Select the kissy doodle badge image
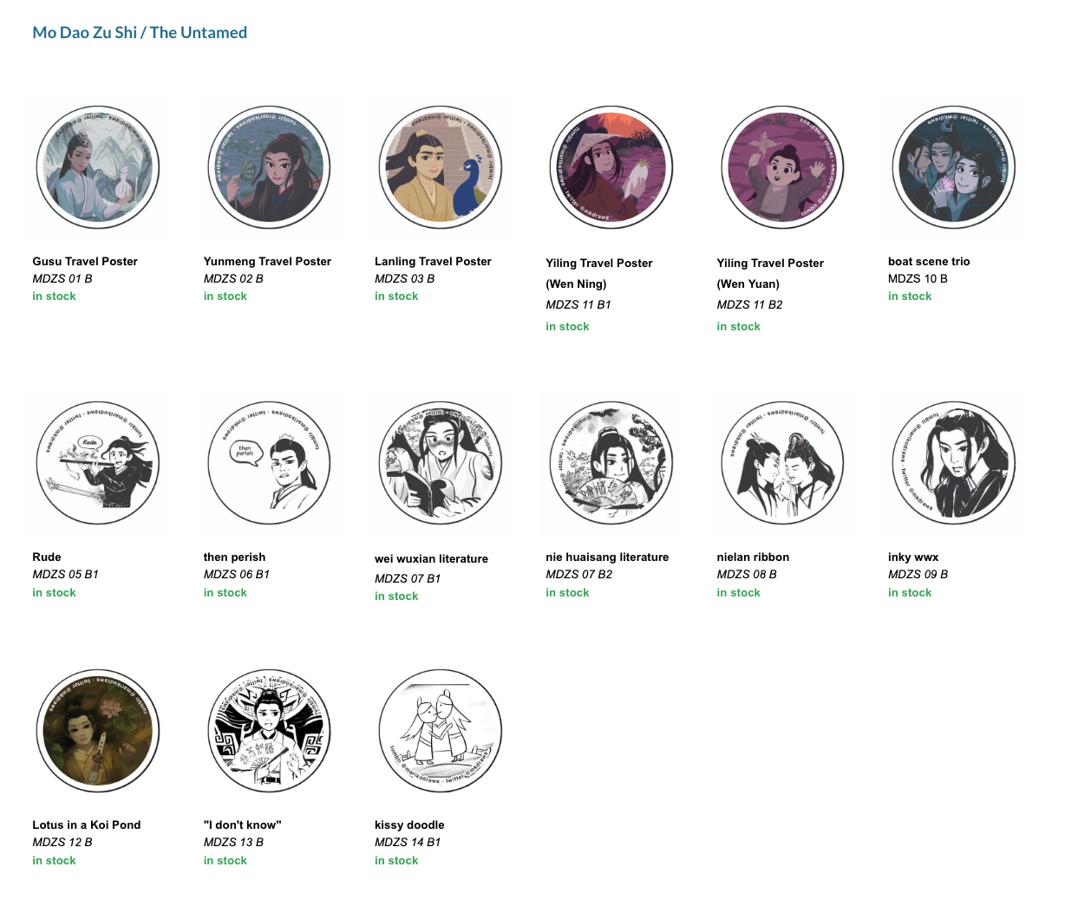1065x919 pixels. pyautogui.click(x=441, y=731)
